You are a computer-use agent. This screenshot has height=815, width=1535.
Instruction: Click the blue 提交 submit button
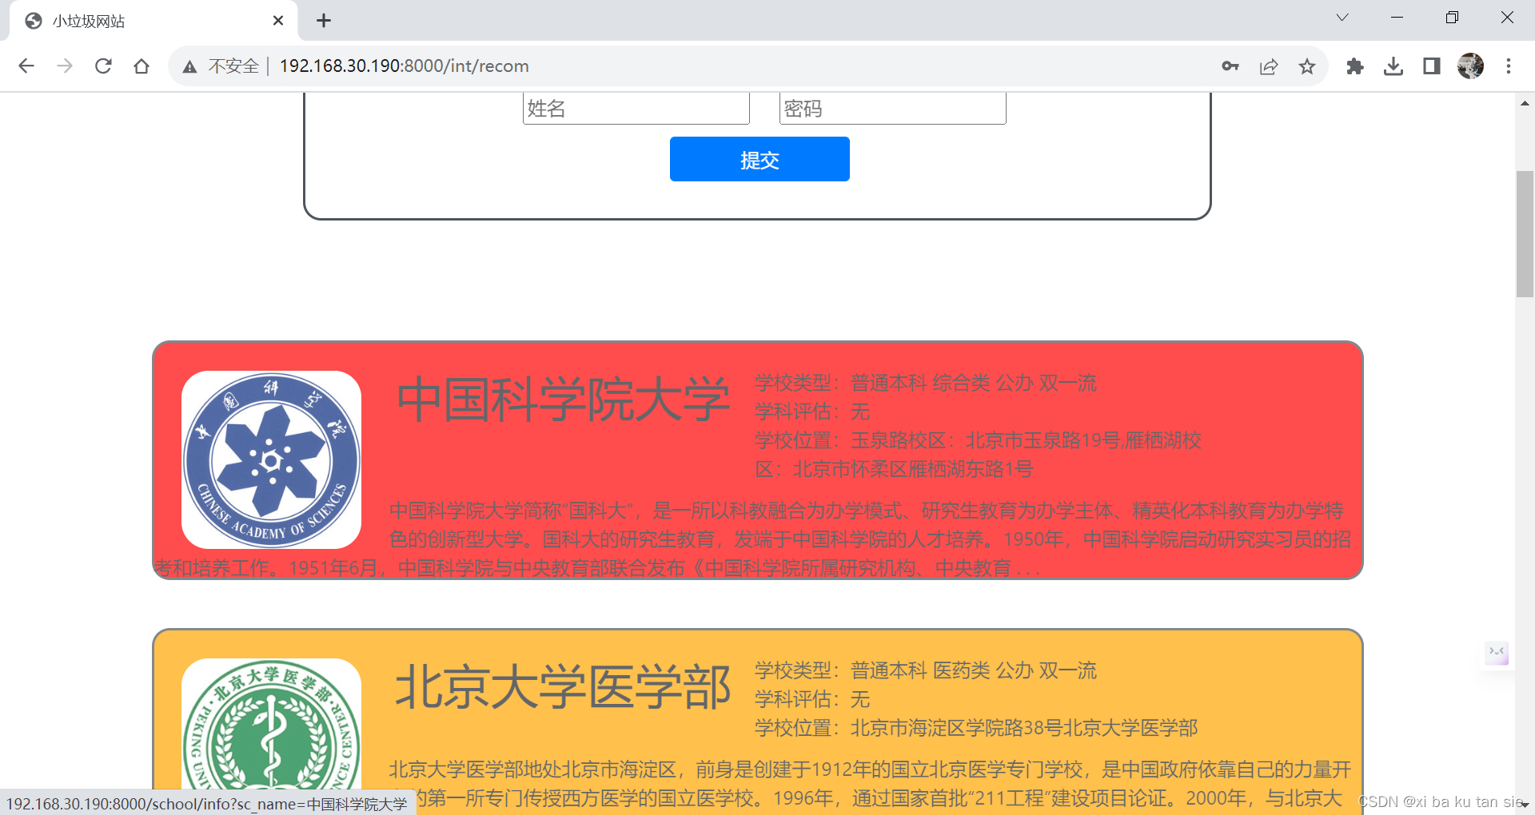pyautogui.click(x=760, y=159)
